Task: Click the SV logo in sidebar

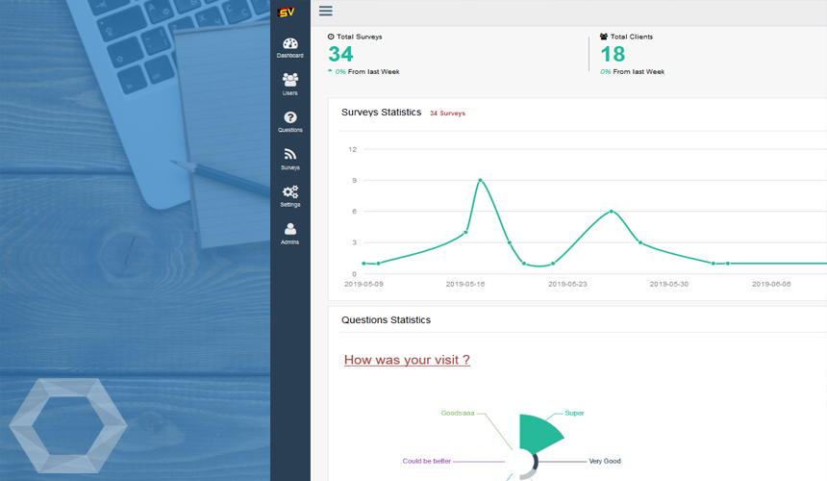Action: (x=286, y=12)
